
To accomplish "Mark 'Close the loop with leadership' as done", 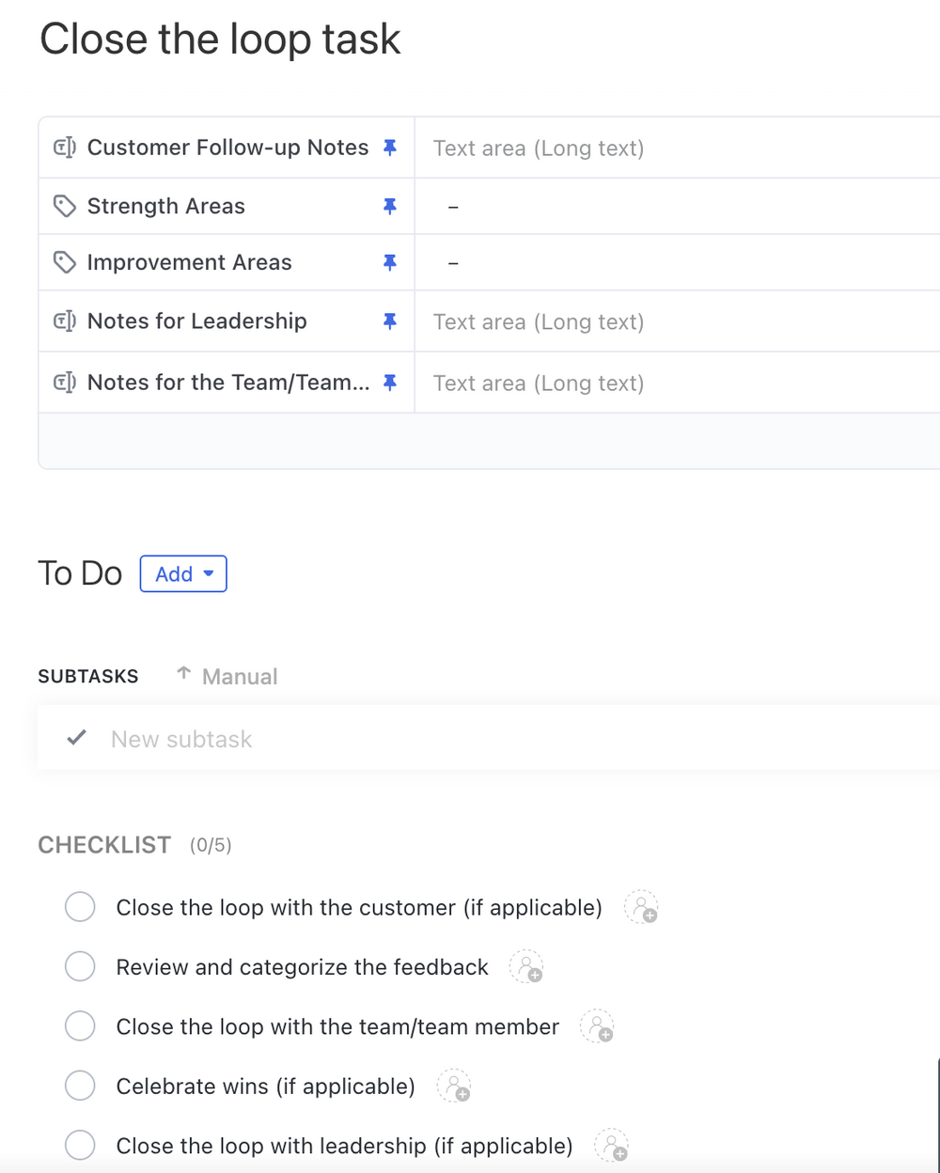I will tap(80, 1145).
